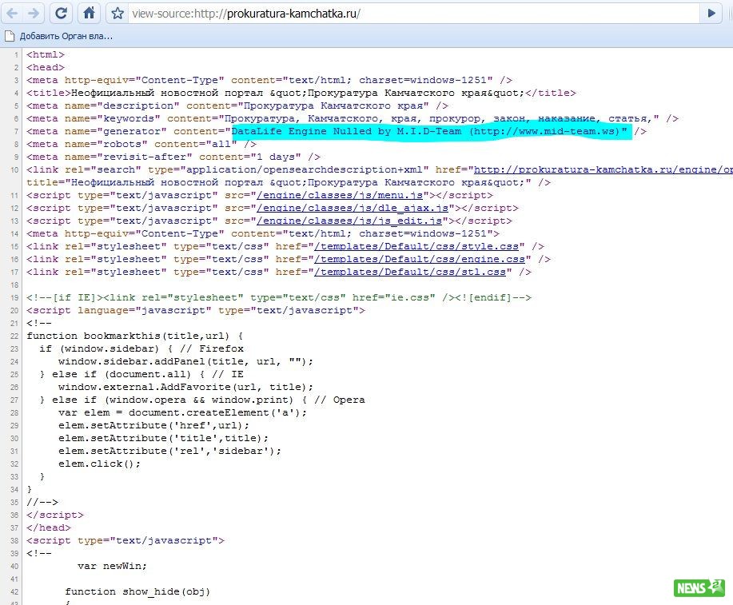Reload the page source view
Image resolution: width=733 pixels, height=605 pixels.
point(61,13)
